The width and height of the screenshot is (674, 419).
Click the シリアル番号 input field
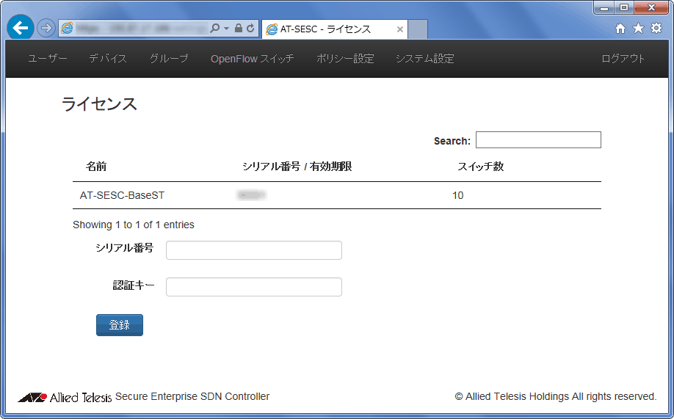coord(254,250)
